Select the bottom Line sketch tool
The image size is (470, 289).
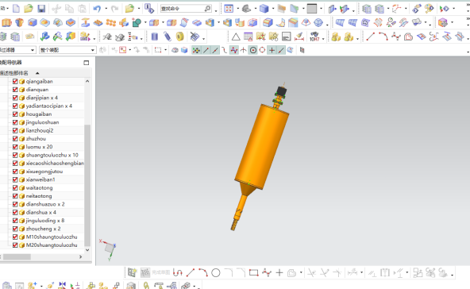(x=190, y=272)
